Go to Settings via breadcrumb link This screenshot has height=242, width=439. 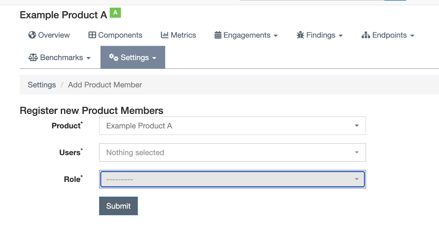pyautogui.click(x=42, y=85)
